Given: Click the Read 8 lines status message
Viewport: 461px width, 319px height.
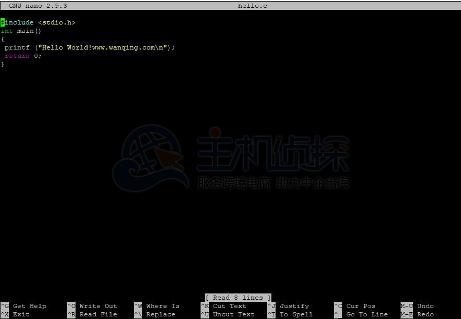Looking at the screenshot, I should coord(238,298).
